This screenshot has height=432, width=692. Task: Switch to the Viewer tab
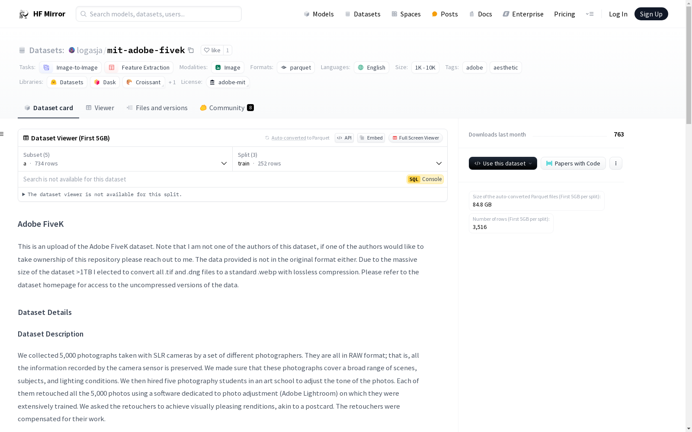(100, 108)
